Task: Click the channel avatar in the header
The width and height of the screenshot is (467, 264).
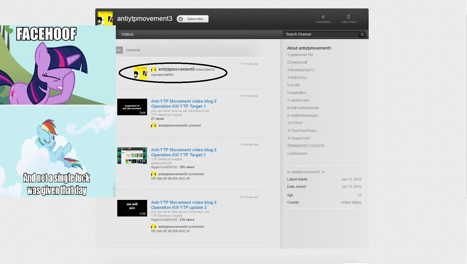Action: [x=105, y=18]
